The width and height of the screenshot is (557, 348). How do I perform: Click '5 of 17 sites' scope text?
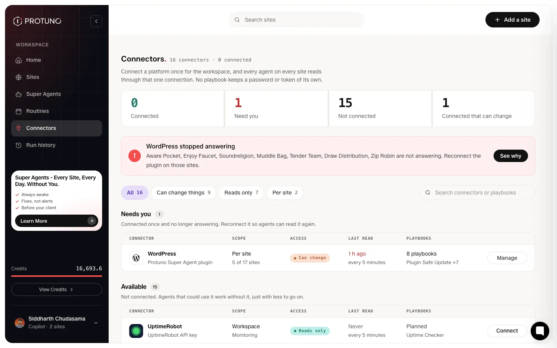point(246,262)
